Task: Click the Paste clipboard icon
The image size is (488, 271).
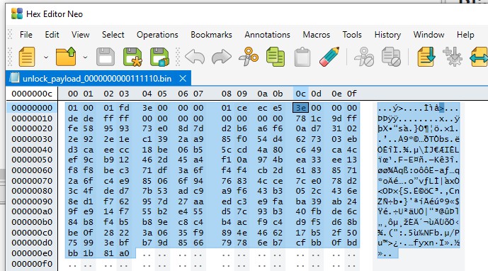Action: pos(302,57)
